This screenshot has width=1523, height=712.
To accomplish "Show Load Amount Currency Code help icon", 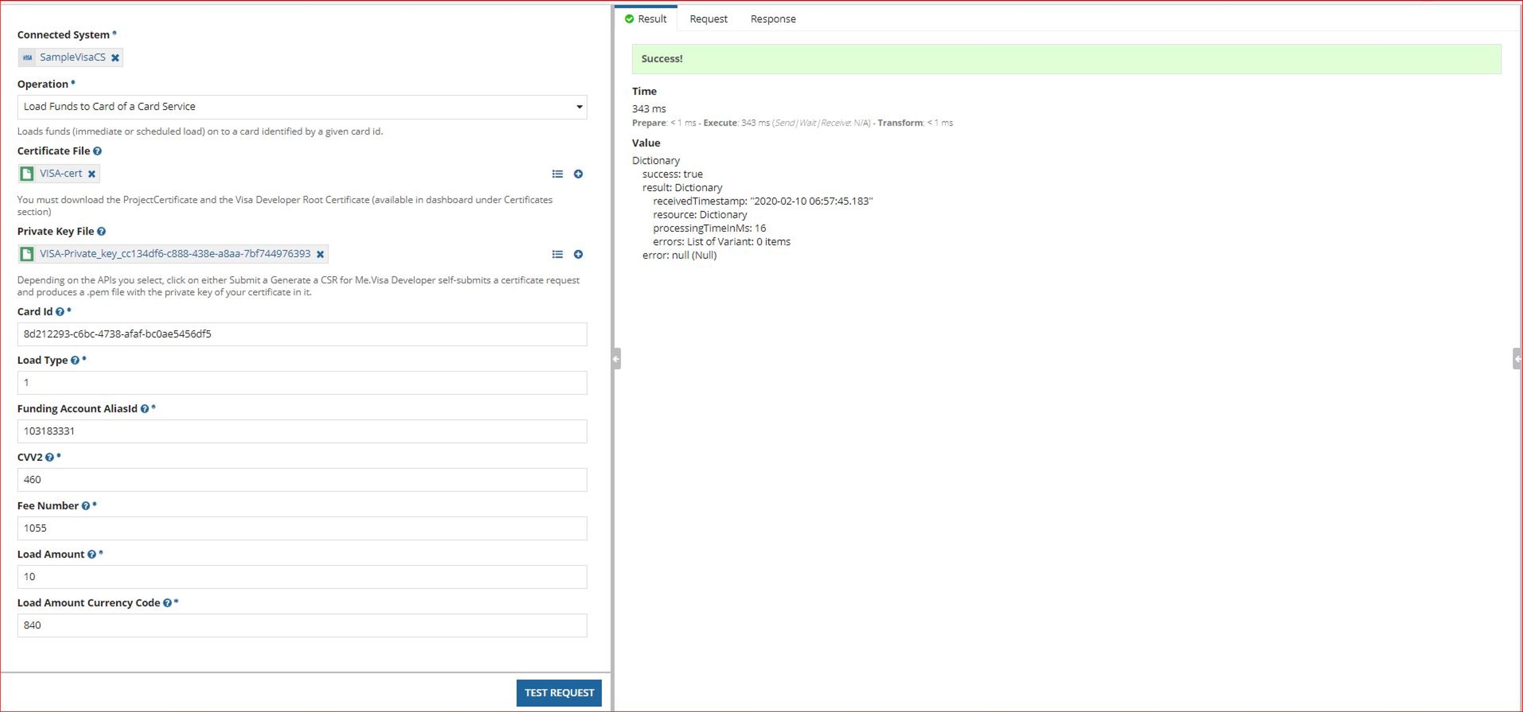I will pos(167,603).
